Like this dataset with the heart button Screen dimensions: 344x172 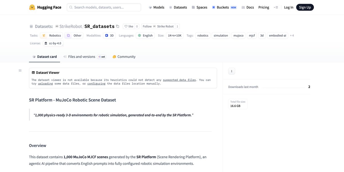click(129, 26)
